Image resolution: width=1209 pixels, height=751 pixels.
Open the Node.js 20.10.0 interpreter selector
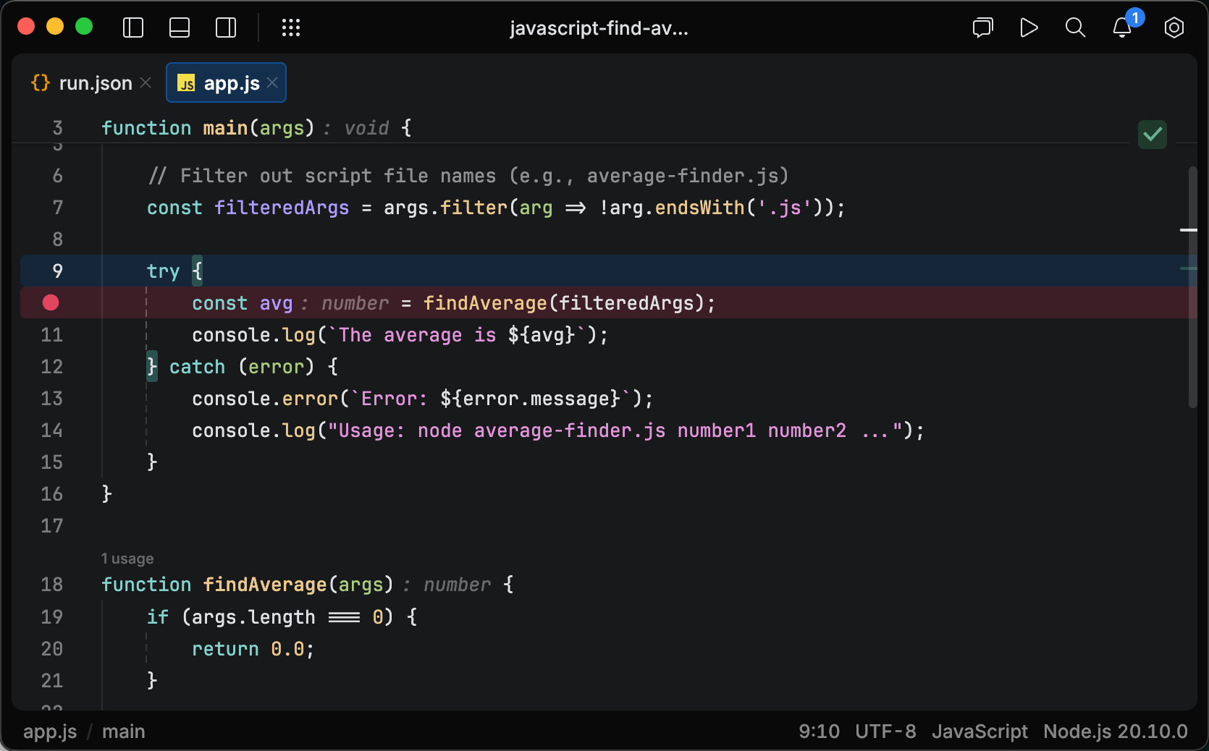coord(1116,731)
